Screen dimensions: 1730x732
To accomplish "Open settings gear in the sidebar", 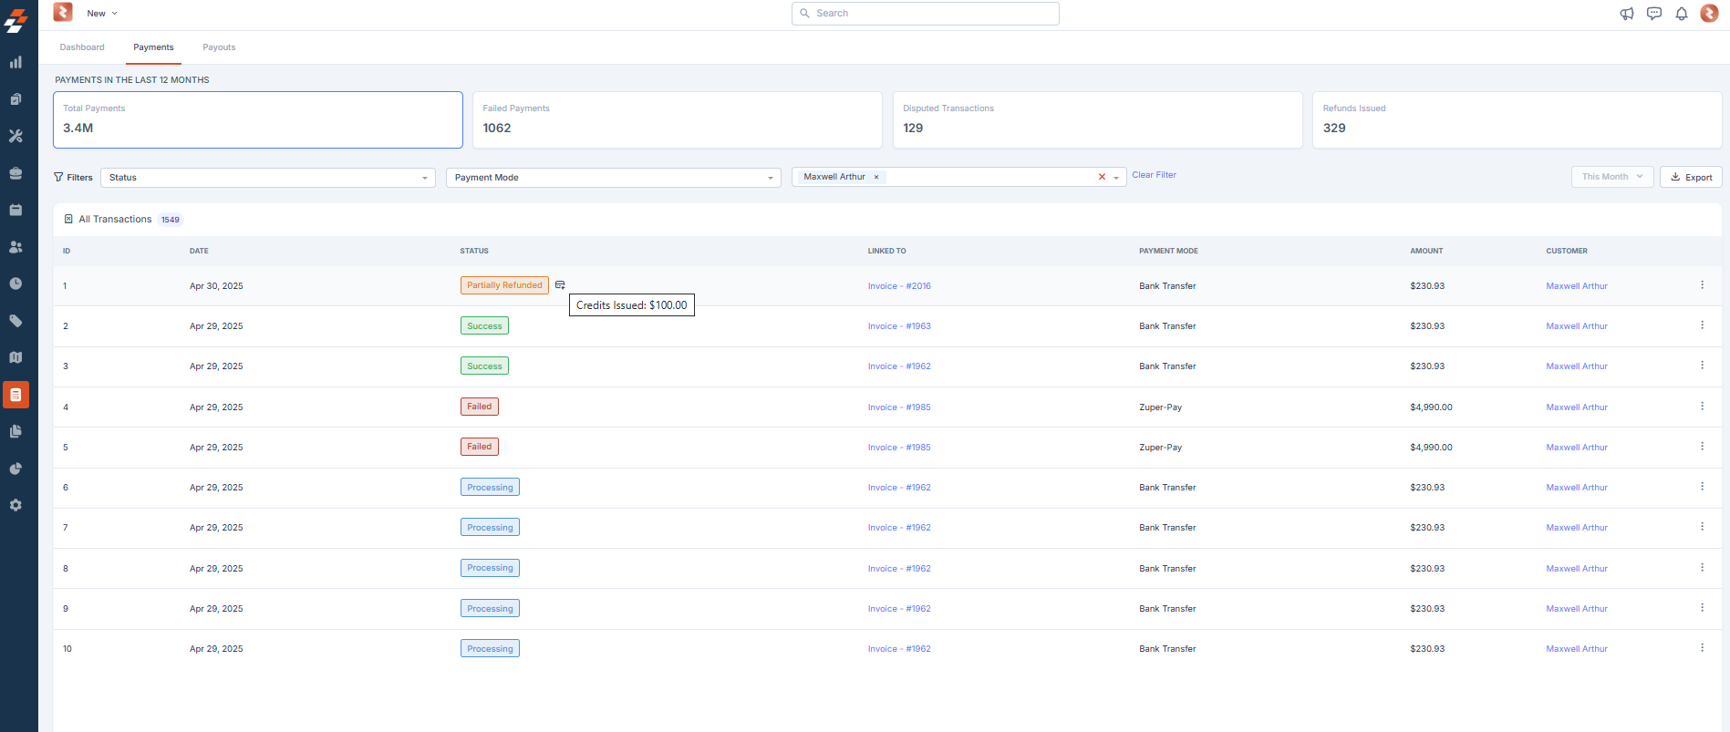I will tap(16, 505).
